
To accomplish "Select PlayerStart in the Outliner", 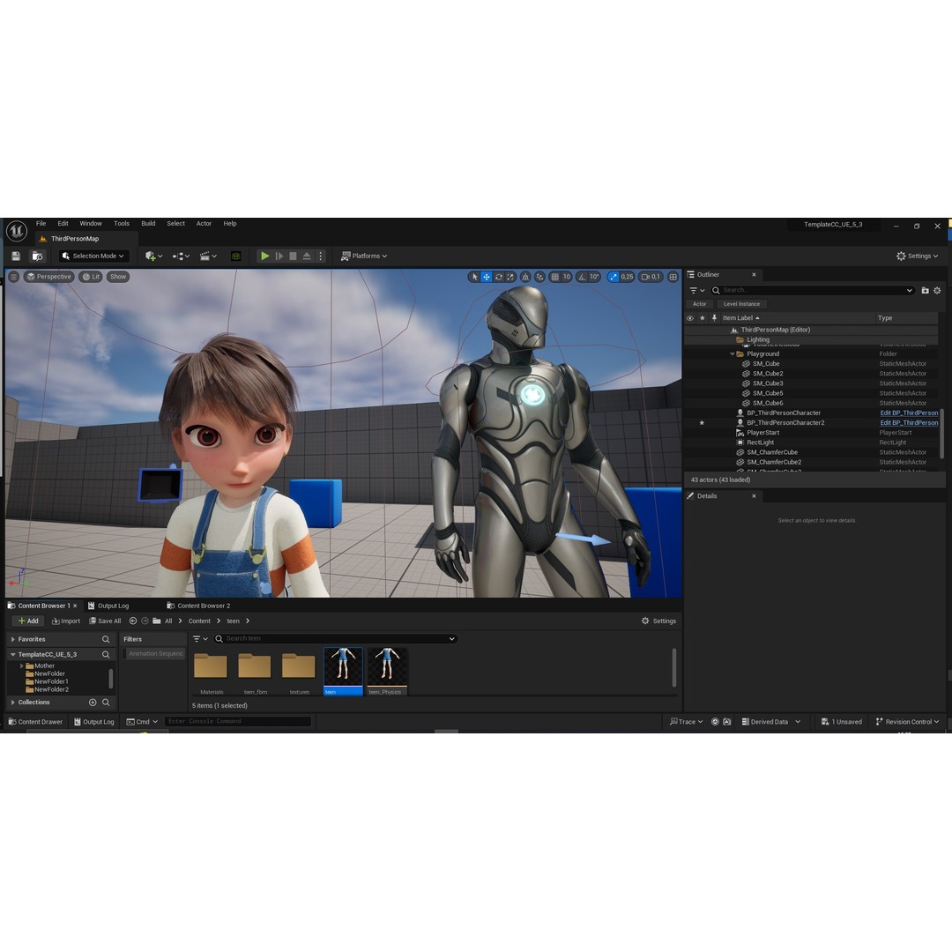I will point(762,433).
